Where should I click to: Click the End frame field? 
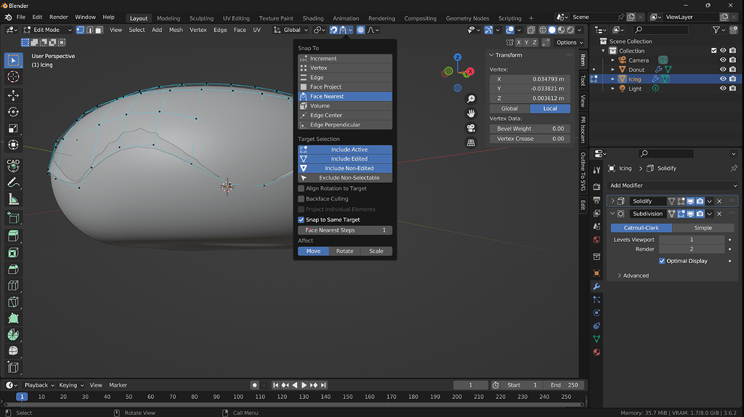[564, 385]
